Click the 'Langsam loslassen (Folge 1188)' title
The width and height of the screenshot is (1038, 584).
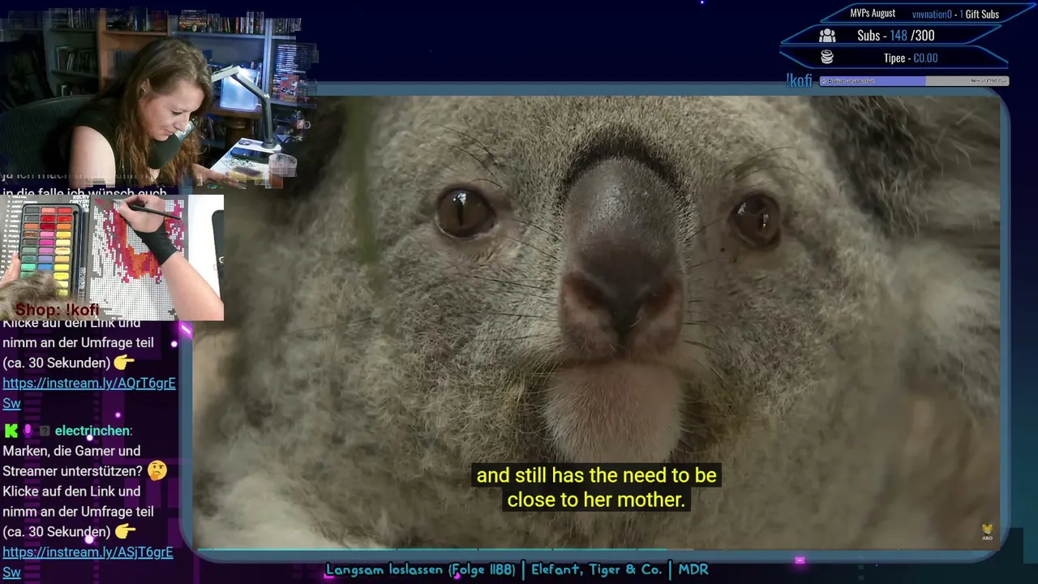tap(420, 569)
